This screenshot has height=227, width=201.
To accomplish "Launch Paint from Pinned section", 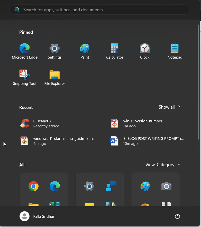I will 85,51.
